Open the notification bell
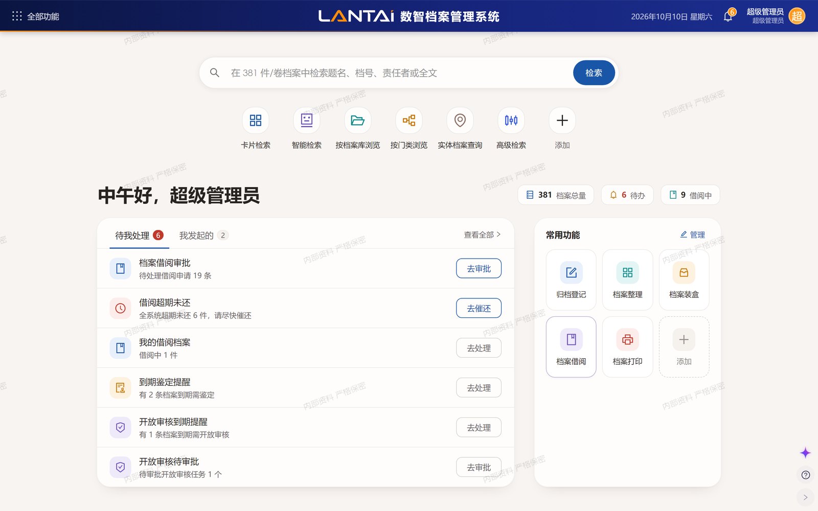Image resolution: width=818 pixels, height=511 pixels. coord(728,16)
